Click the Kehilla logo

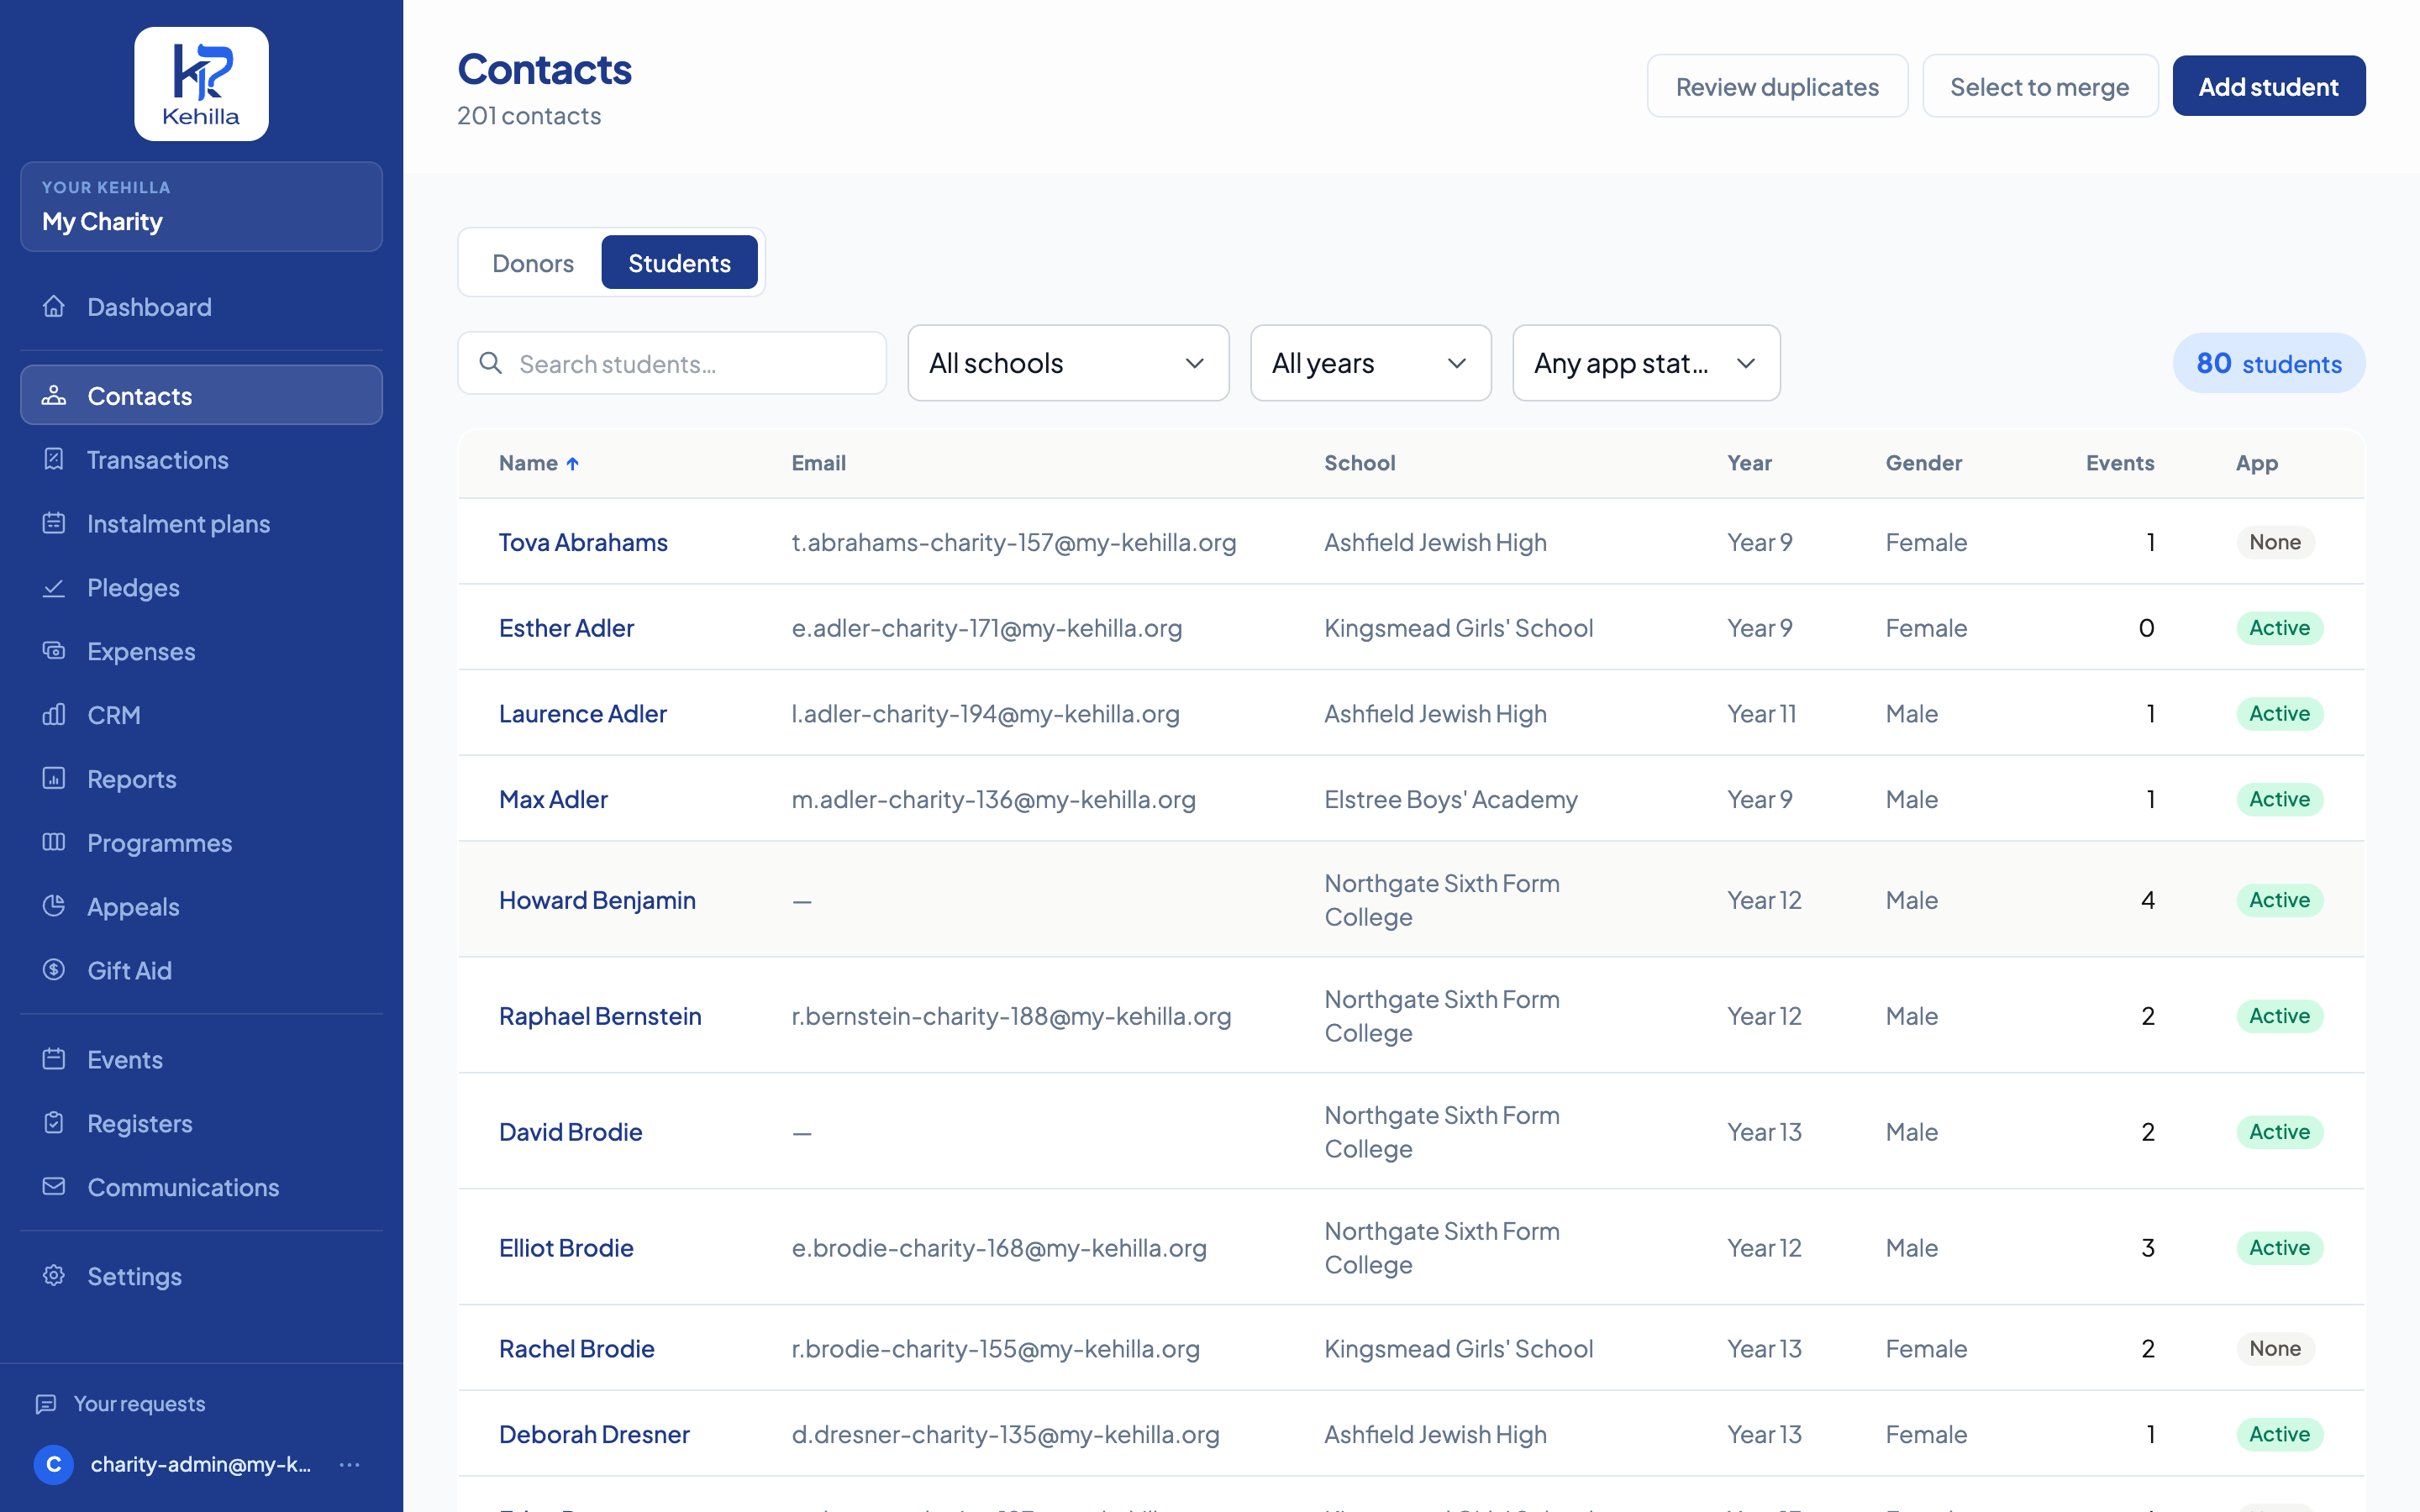pos(201,84)
